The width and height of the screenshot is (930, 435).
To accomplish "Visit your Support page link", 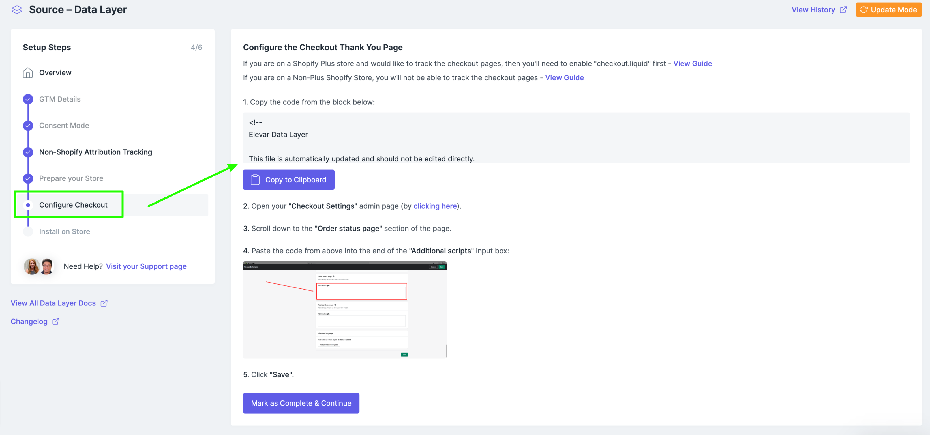I will [x=146, y=266].
